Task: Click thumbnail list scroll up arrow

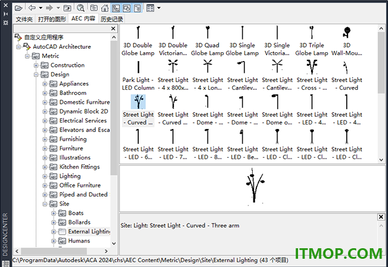Action: tap(381, 28)
